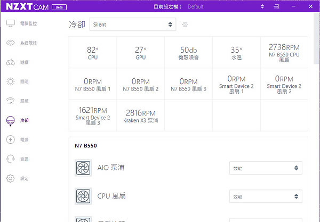The image size is (320, 222).
Task: Click the NZXT CAM logo
Action: (27, 6)
